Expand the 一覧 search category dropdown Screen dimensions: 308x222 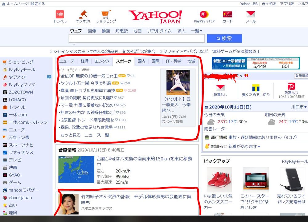pos(196,31)
